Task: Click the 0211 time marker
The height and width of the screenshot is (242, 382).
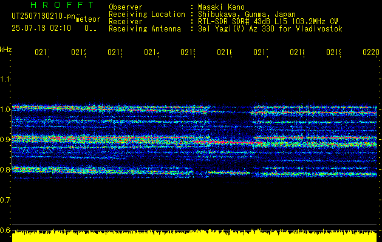Action: [42, 52]
